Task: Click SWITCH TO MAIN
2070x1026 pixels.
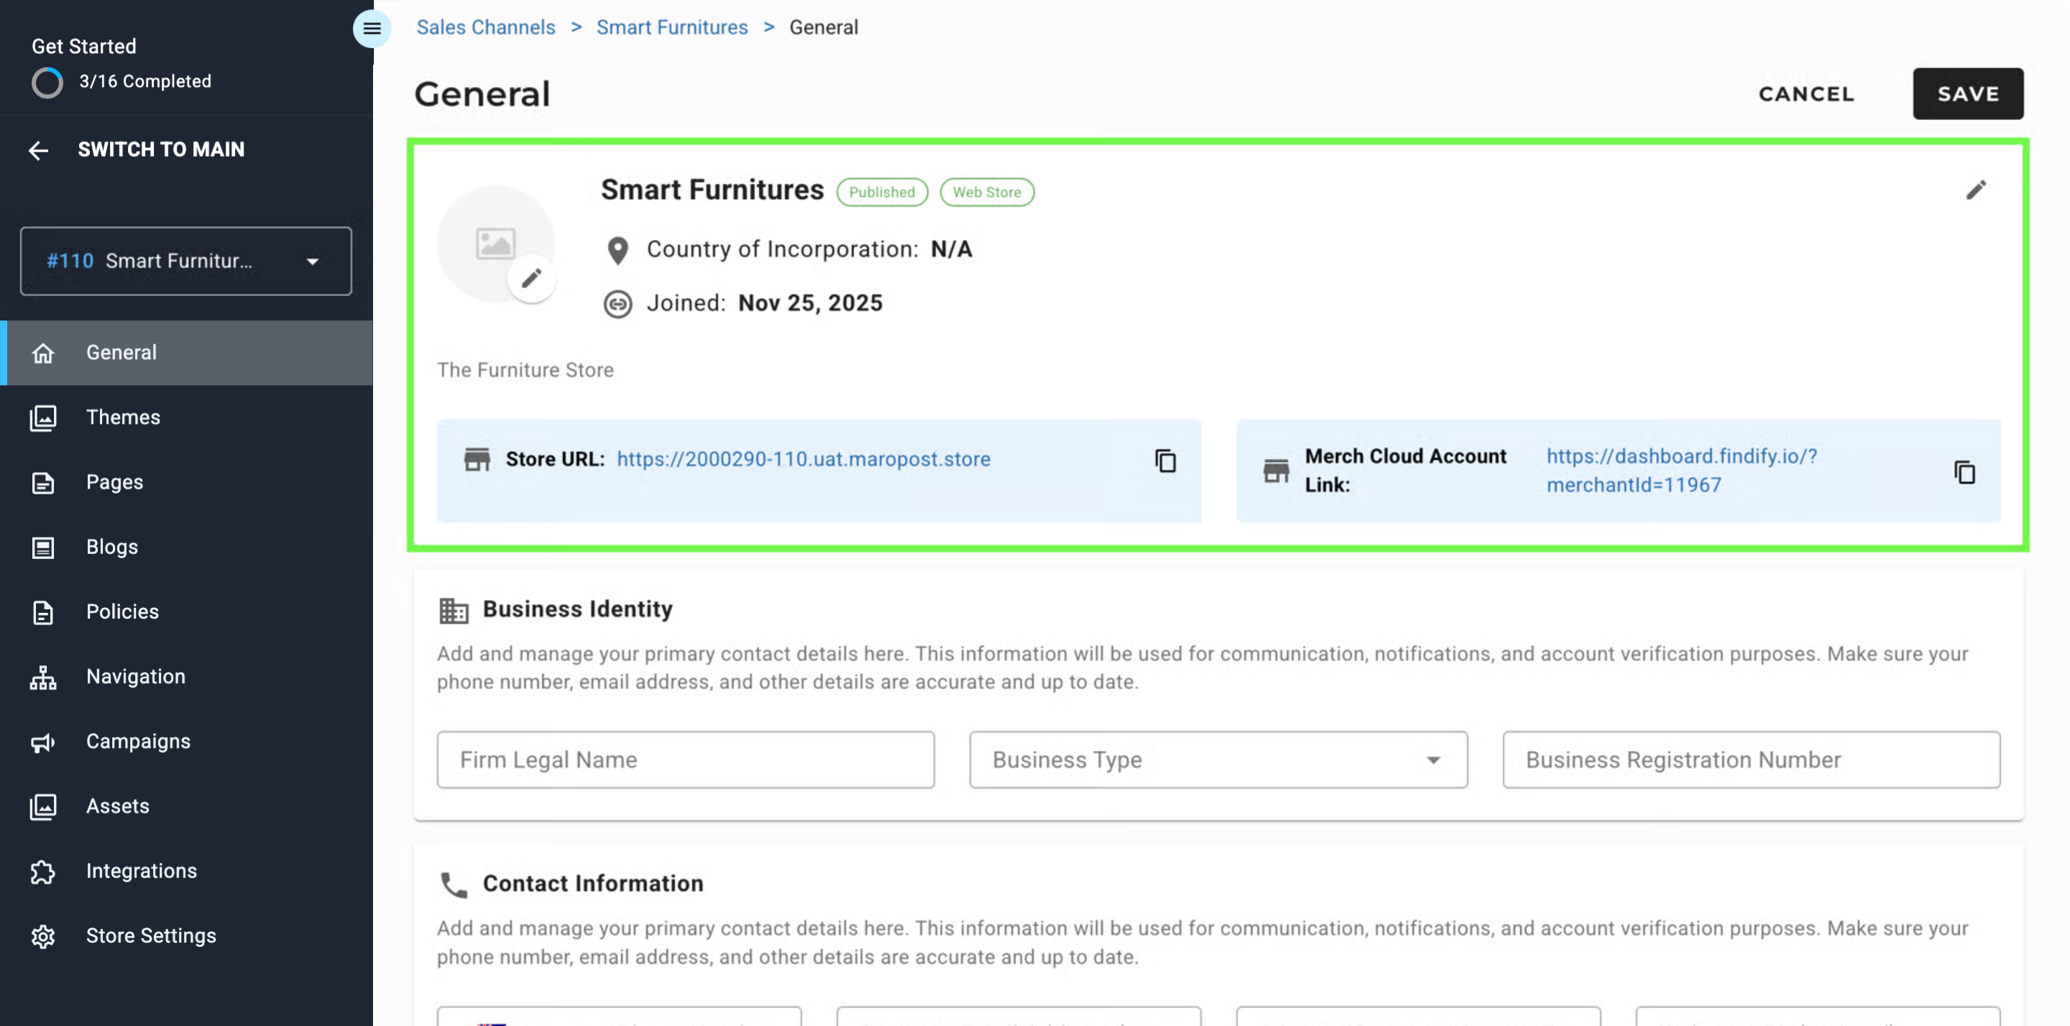Action: click(161, 150)
